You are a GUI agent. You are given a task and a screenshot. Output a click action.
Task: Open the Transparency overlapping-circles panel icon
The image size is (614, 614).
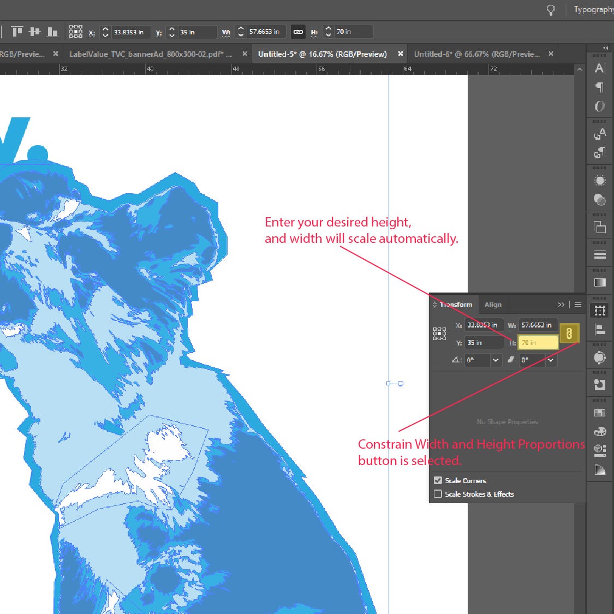[x=599, y=199]
